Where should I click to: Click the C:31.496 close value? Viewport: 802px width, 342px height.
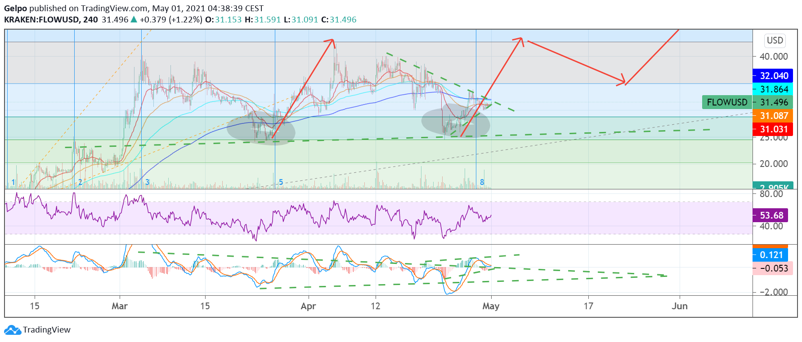coord(339,20)
